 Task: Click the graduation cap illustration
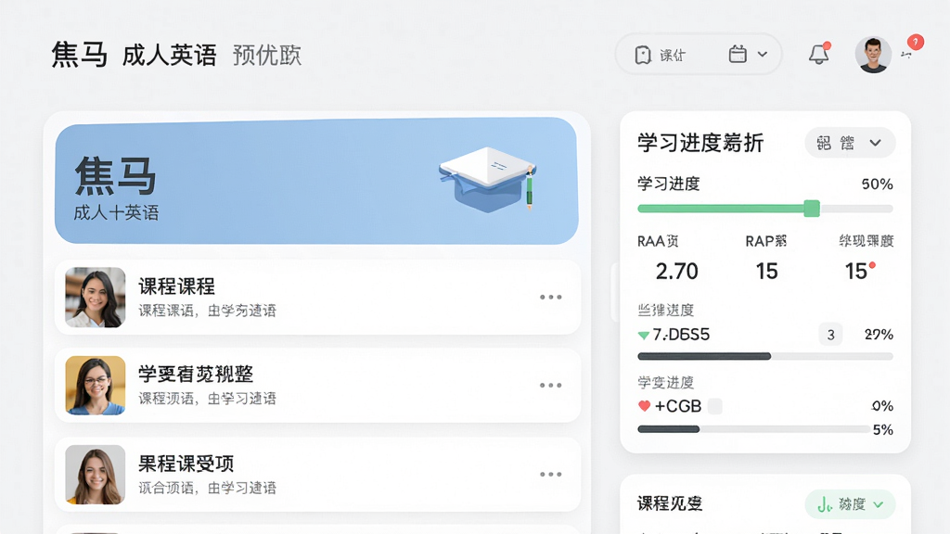[488, 178]
